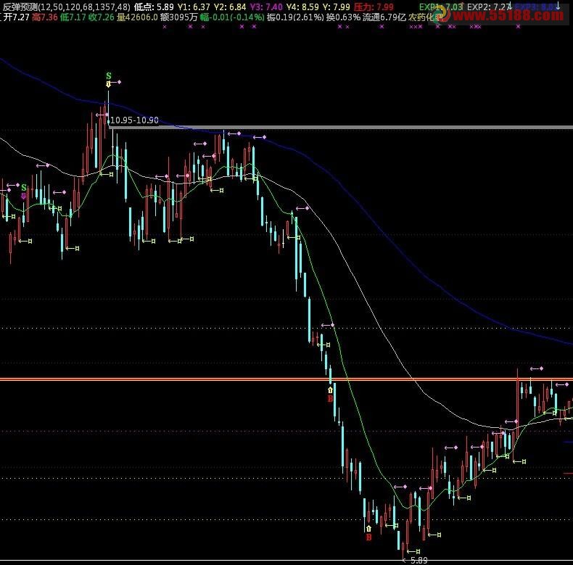573x565 pixels.
Task: Click the EXP2: 7.27 value
Action: click(489, 7)
